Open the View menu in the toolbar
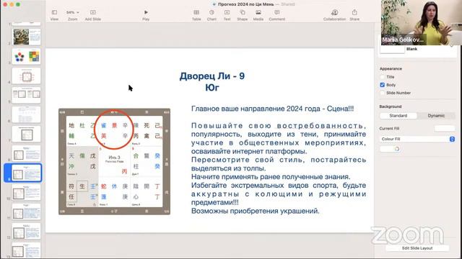The image size is (462, 259). pyautogui.click(x=54, y=15)
